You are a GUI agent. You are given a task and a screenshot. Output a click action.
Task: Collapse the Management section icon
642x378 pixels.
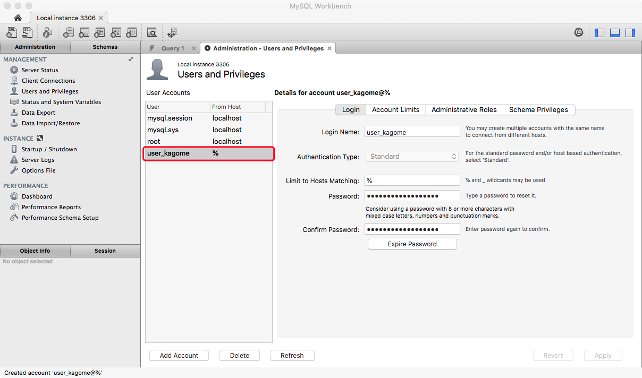click(131, 59)
